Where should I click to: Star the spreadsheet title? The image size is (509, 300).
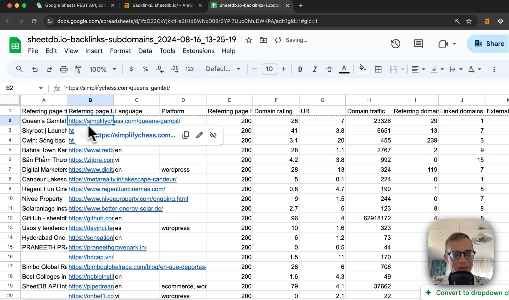coord(248,40)
